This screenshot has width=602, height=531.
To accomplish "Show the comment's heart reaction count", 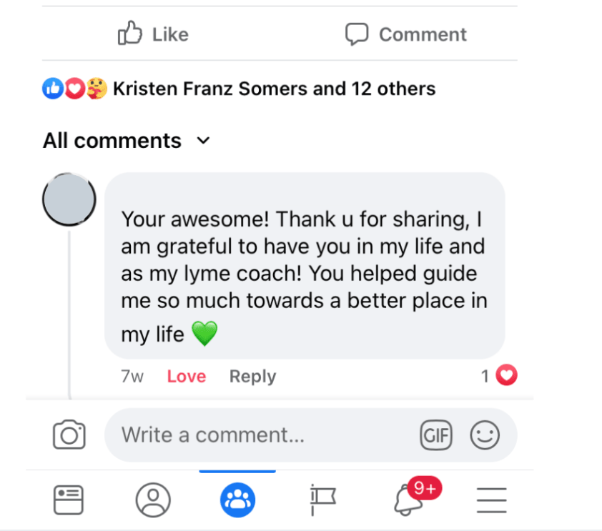I will [x=499, y=375].
